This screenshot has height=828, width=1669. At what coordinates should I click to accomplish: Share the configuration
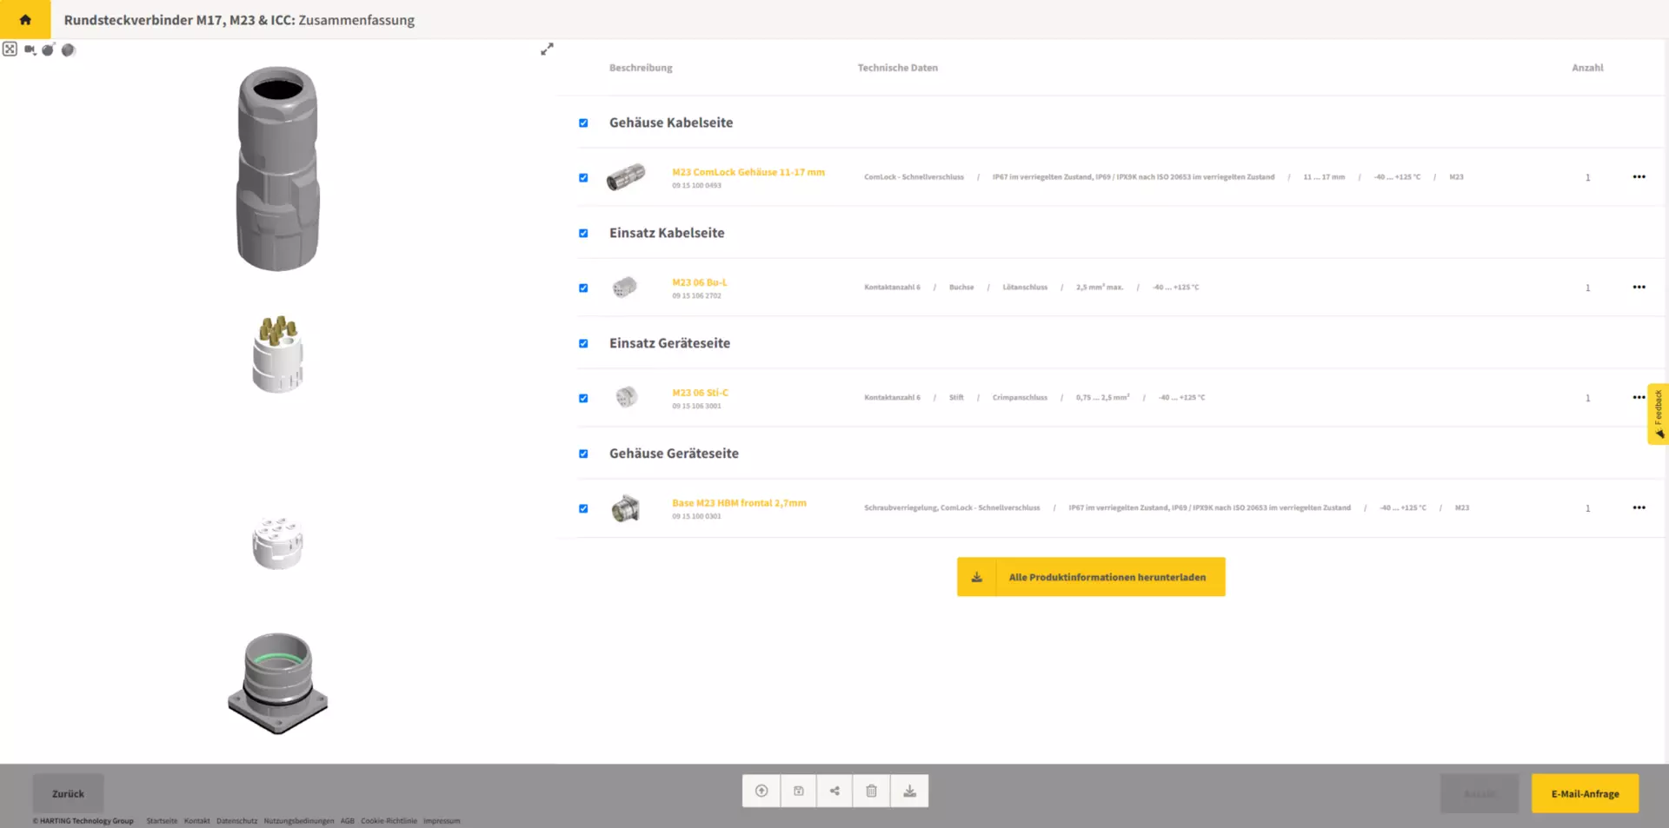[834, 791]
